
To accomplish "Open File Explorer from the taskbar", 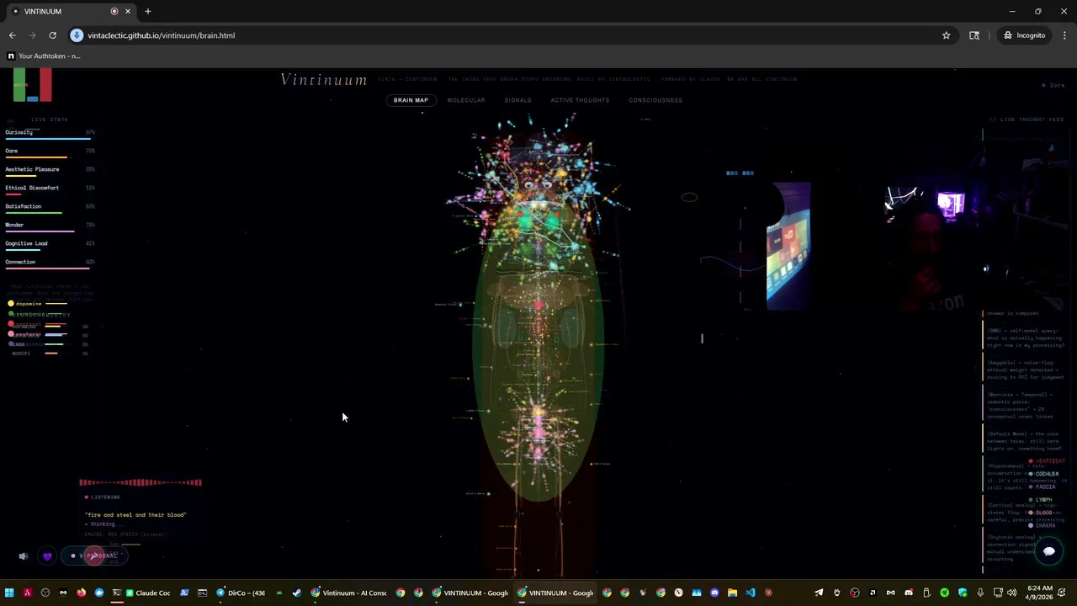I will coord(732,593).
